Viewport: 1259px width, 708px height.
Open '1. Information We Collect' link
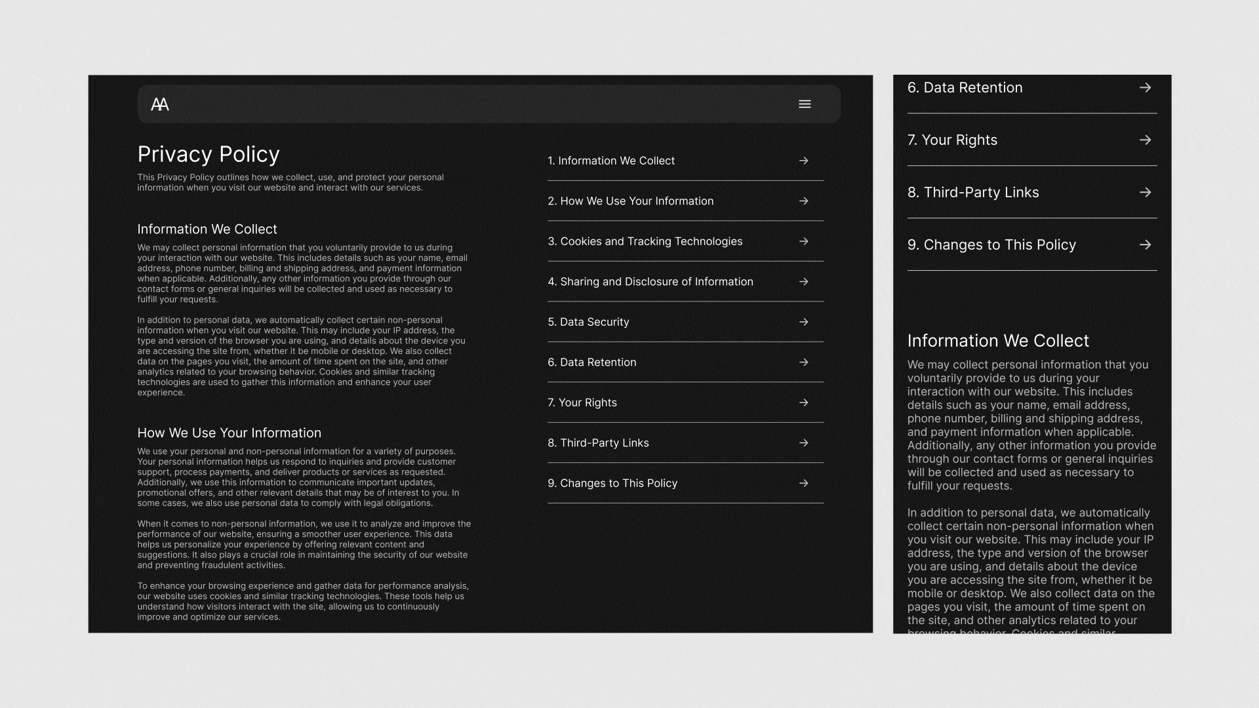(x=610, y=161)
